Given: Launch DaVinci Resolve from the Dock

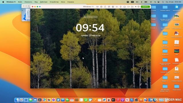Looking at the screenshot, I should coord(40,100).
